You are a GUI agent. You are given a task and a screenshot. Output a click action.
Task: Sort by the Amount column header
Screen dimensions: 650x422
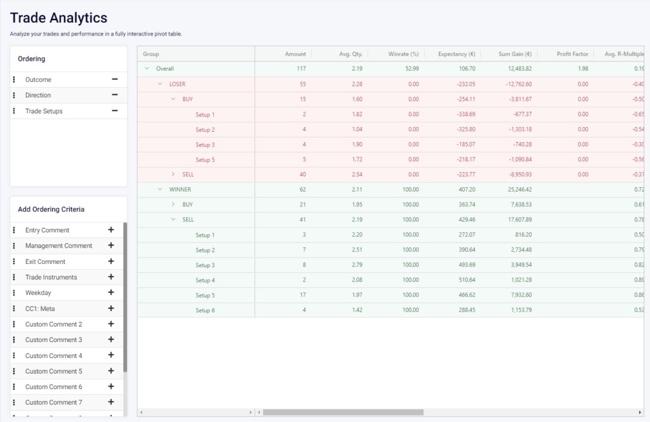(295, 54)
